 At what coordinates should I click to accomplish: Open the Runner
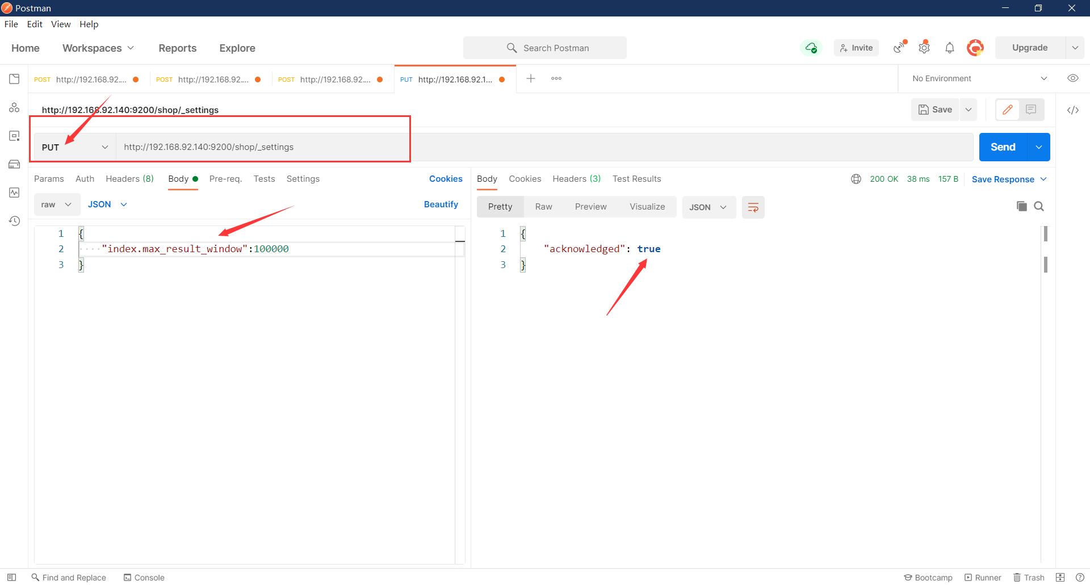[983, 577]
